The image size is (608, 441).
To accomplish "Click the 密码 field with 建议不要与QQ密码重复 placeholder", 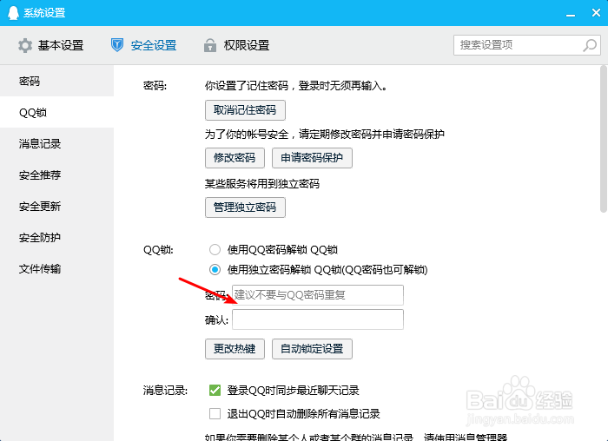I will pyautogui.click(x=318, y=295).
